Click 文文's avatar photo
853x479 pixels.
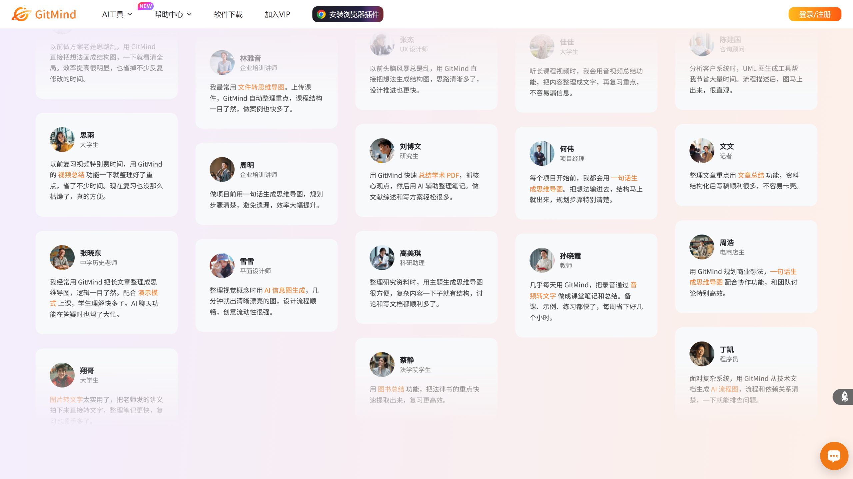click(702, 151)
